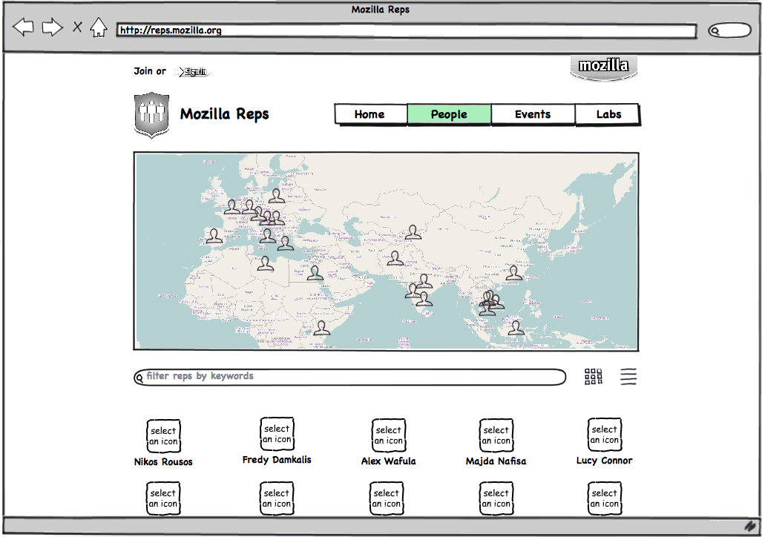Click the browser forward arrow
Viewport: 762px width, 537px height.
point(52,27)
